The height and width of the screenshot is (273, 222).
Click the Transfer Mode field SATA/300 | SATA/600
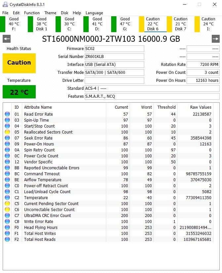click(x=114, y=73)
